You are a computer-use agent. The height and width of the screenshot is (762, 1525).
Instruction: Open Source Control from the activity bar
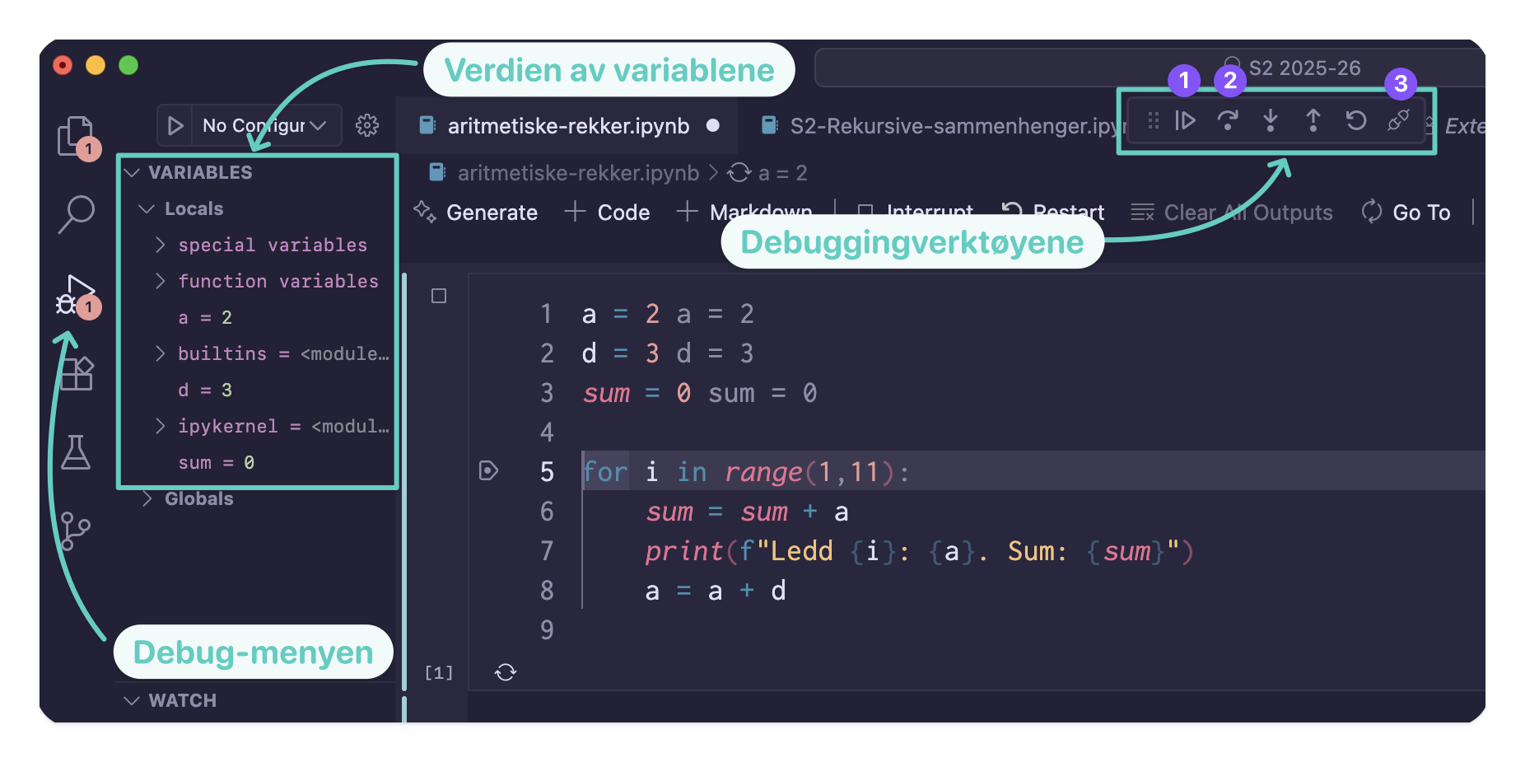(x=77, y=531)
